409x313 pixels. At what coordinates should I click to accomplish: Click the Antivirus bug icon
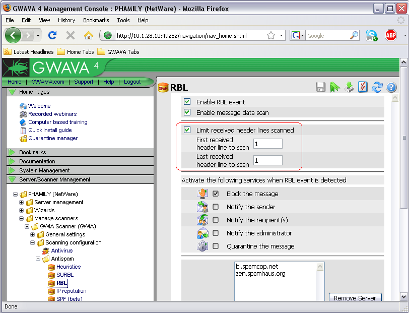coord(46,251)
